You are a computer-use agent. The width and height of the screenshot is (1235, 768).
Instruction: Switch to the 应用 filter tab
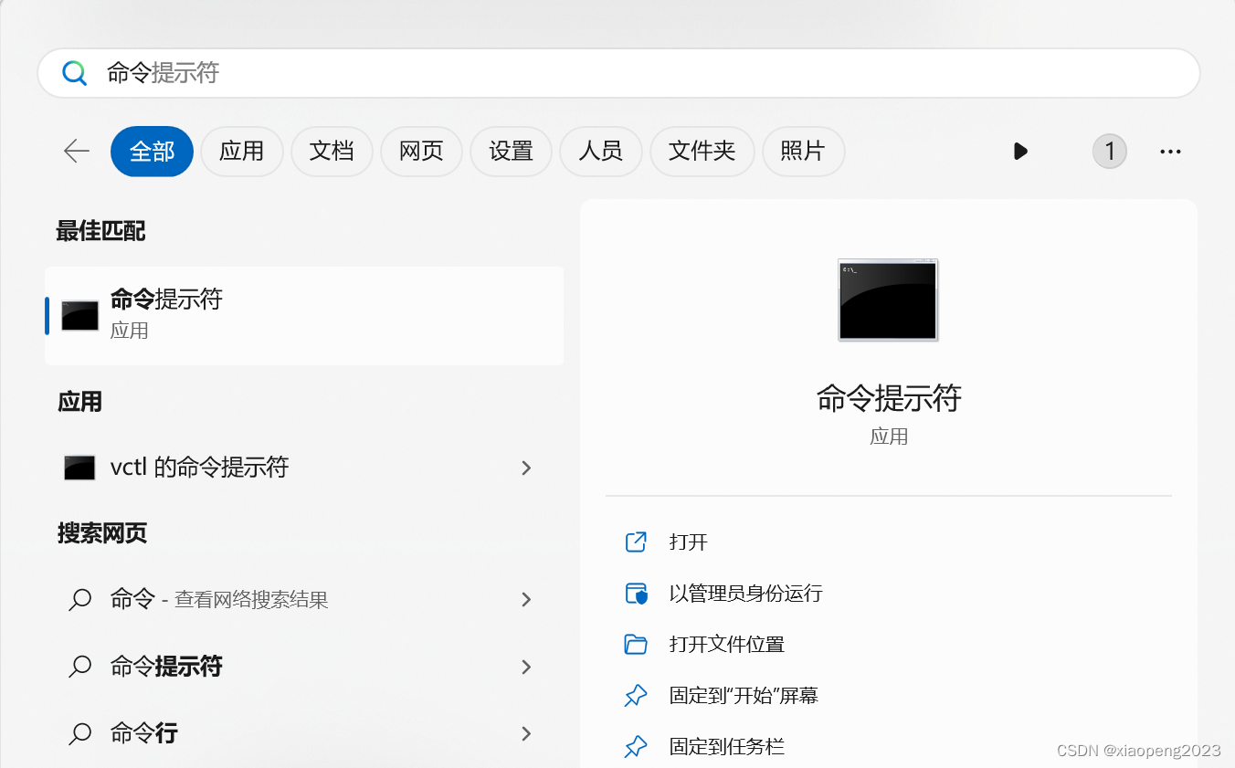click(x=241, y=152)
